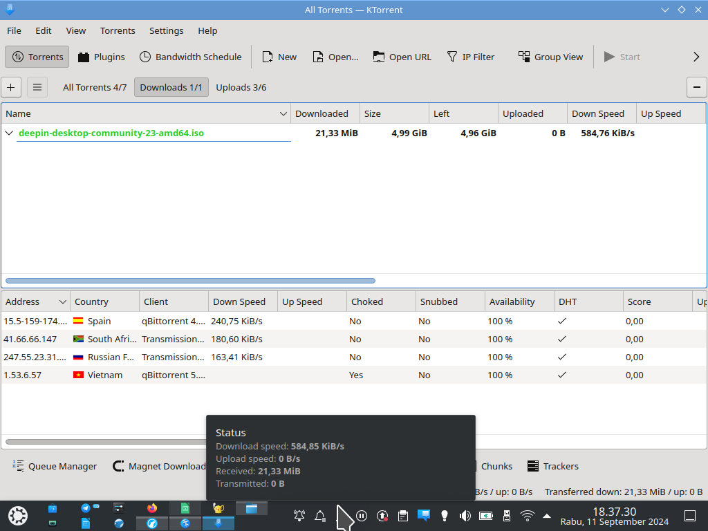Open the Settings menu

pos(166,30)
